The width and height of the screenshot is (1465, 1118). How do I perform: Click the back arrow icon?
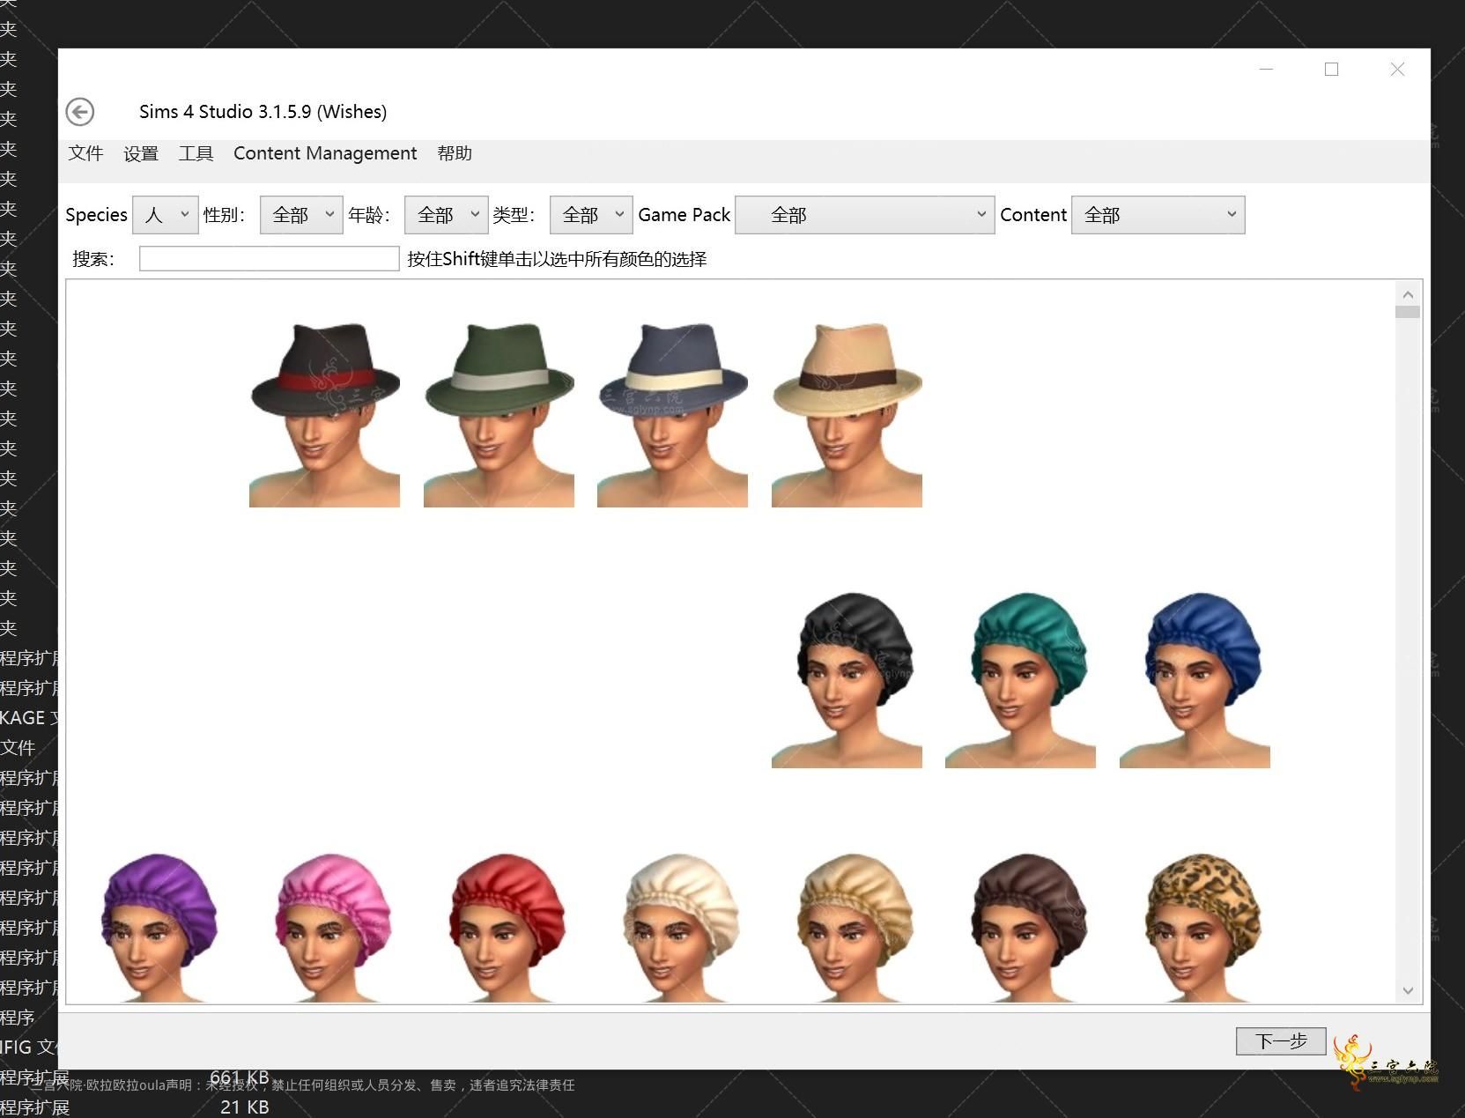click(x=80, y=112)
